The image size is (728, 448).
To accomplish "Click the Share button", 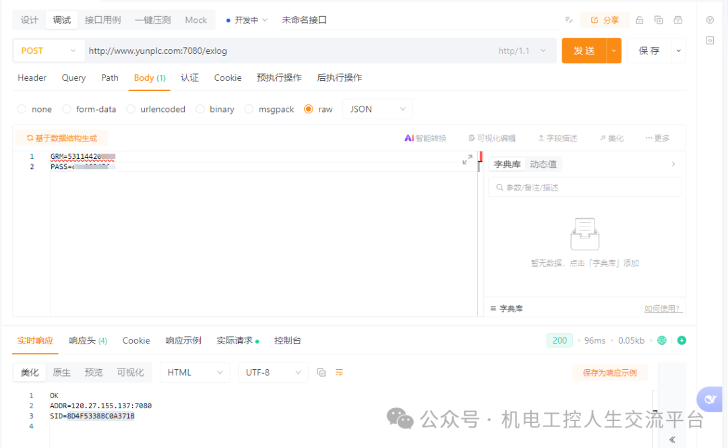I will tap(605, 20).
